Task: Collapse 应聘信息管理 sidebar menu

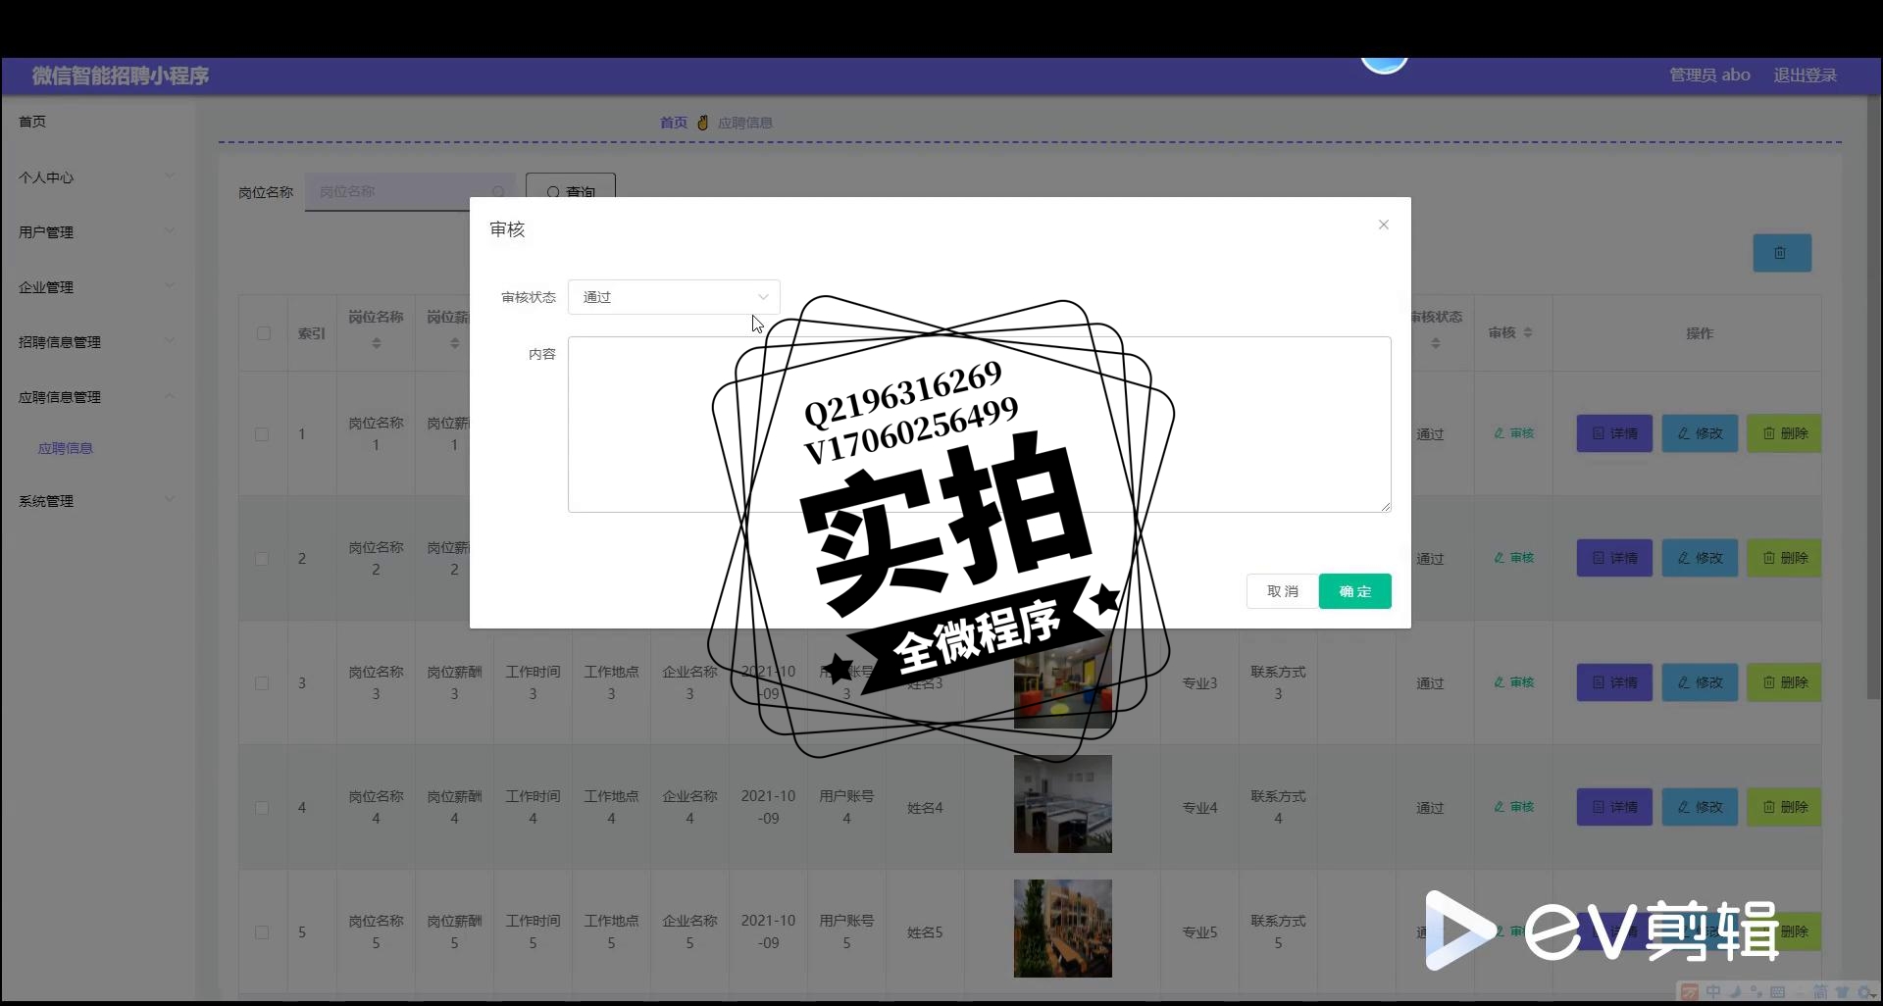Action: (97, 397)
